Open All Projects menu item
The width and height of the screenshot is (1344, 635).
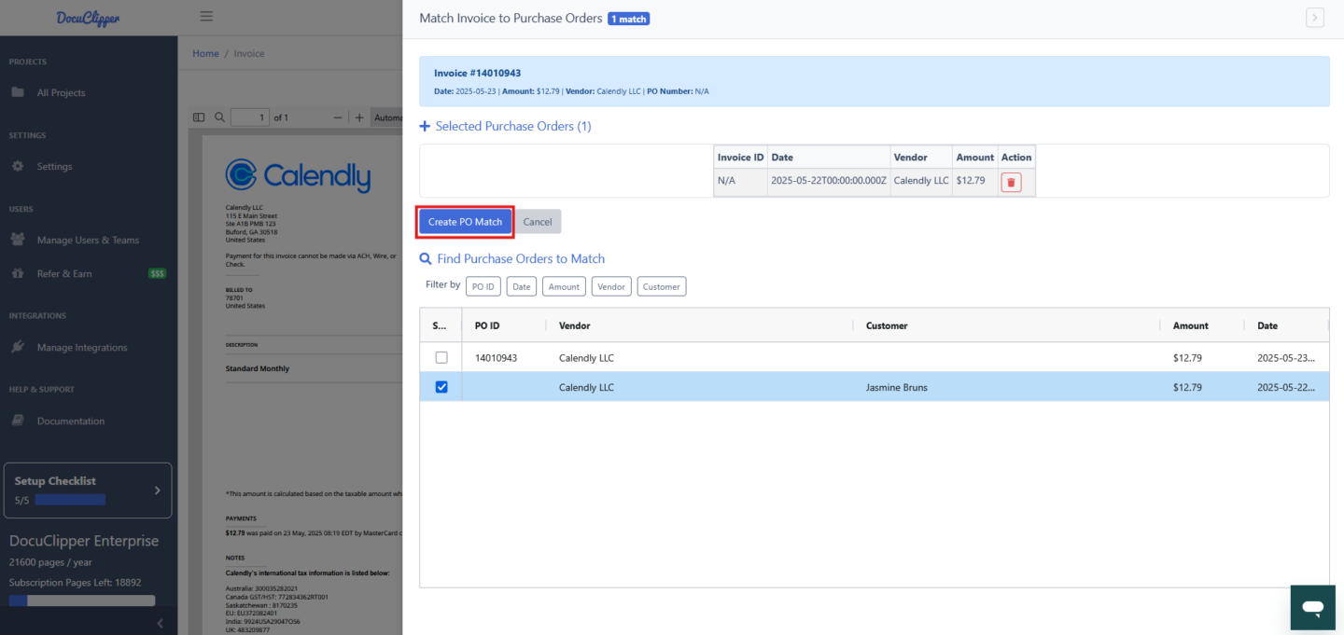62,92
